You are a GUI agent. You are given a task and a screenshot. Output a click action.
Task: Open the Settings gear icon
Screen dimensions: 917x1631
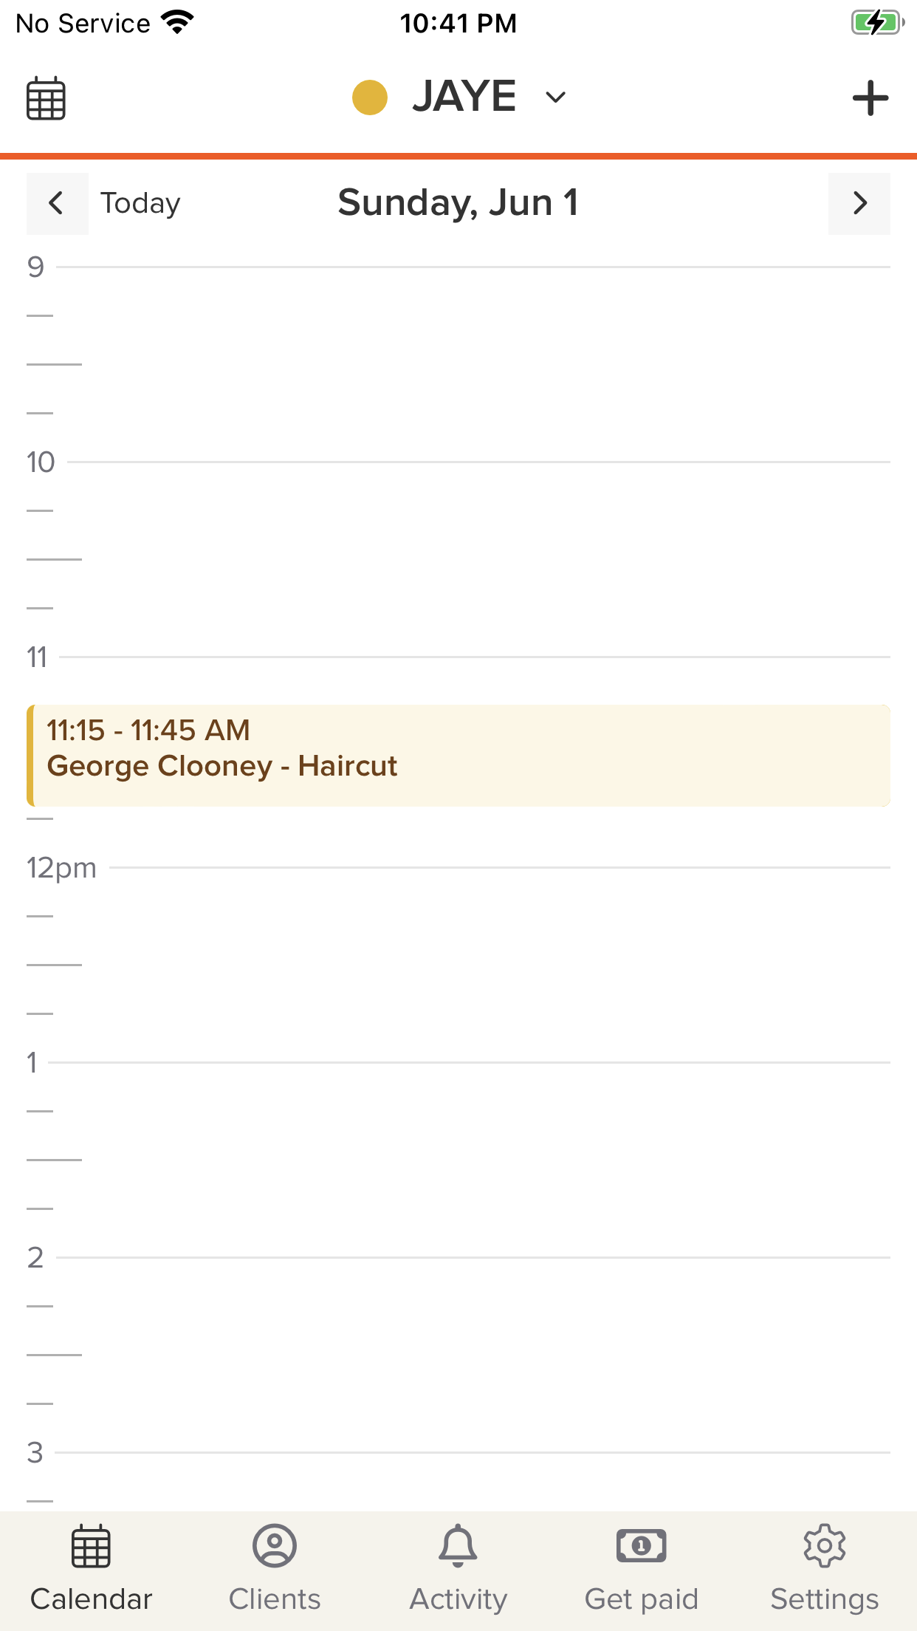coord(825,1545)
